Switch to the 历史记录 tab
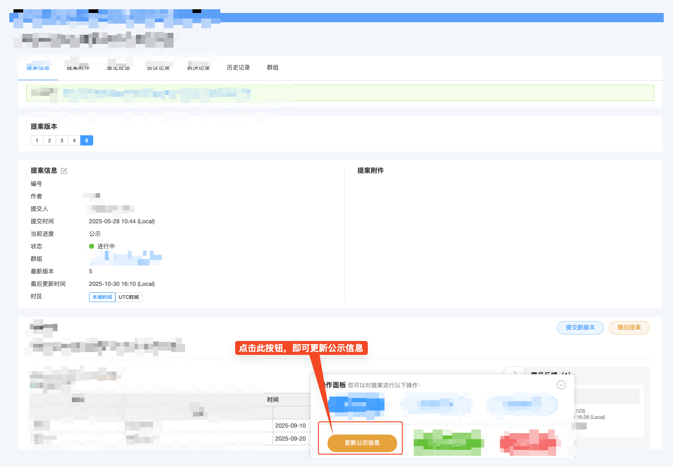 tap(238, 67)
